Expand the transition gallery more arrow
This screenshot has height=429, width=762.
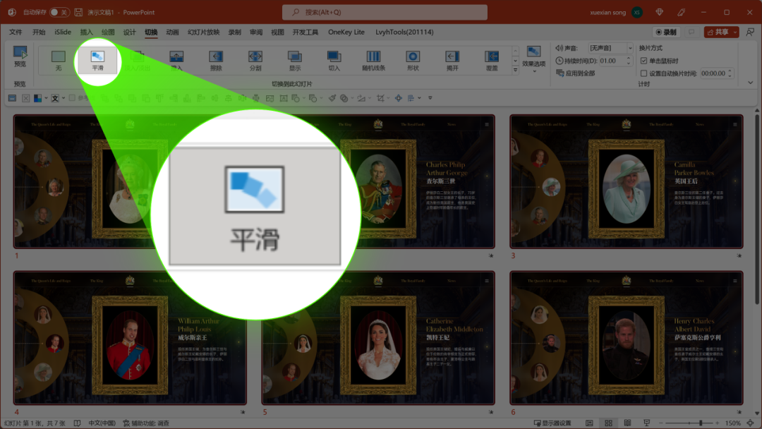click(515, 71)
